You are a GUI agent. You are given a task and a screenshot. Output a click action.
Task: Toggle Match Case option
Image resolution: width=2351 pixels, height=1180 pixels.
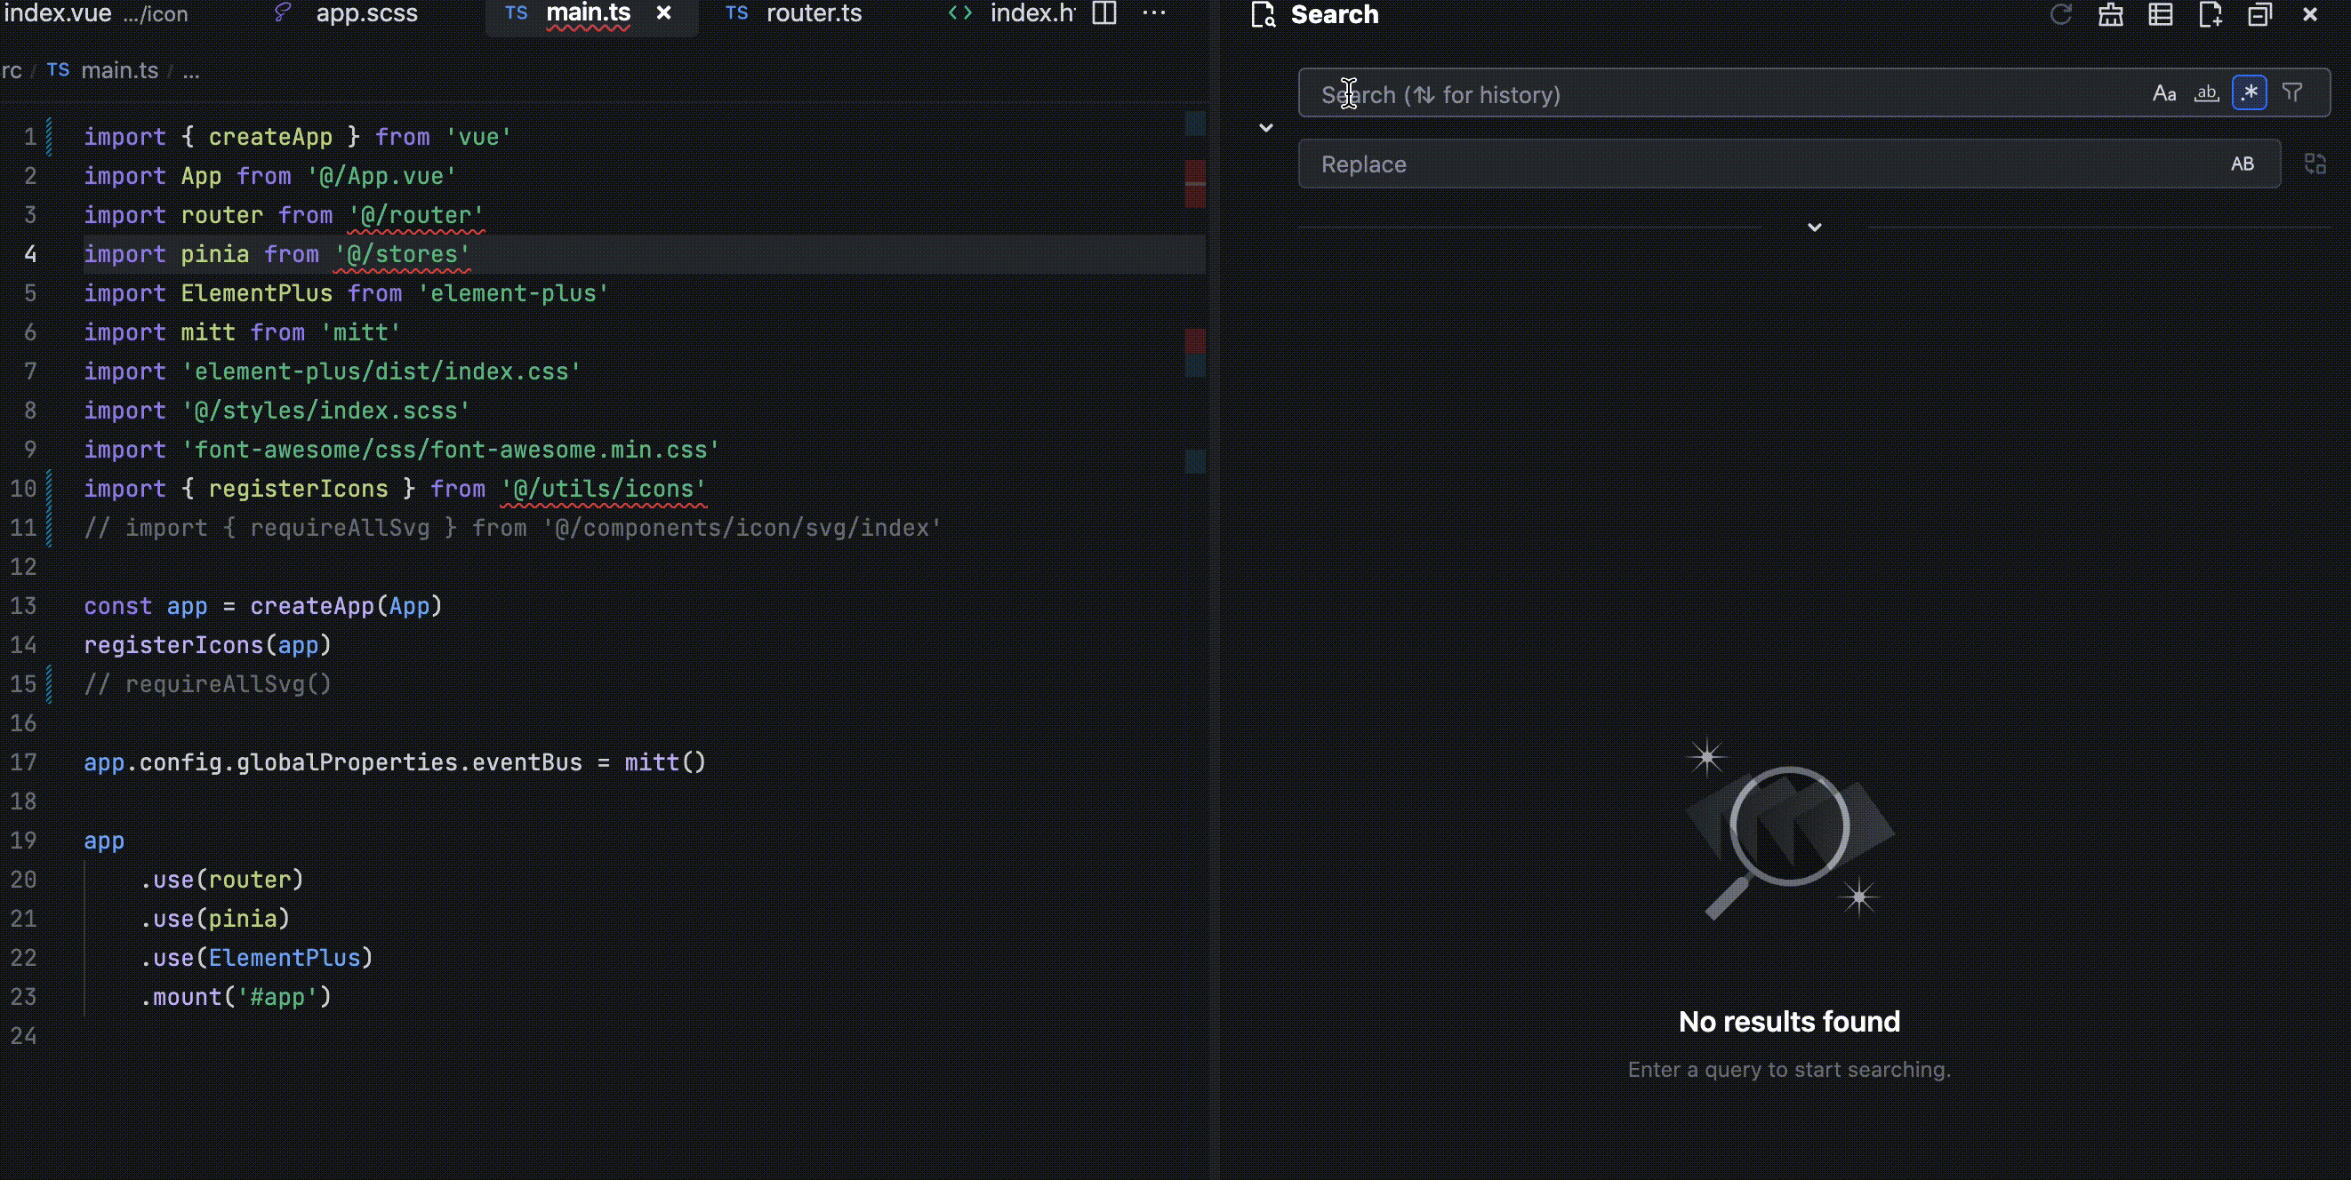[2164, 93]
